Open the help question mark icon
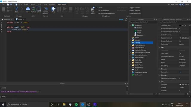 (x=180, y=4)
